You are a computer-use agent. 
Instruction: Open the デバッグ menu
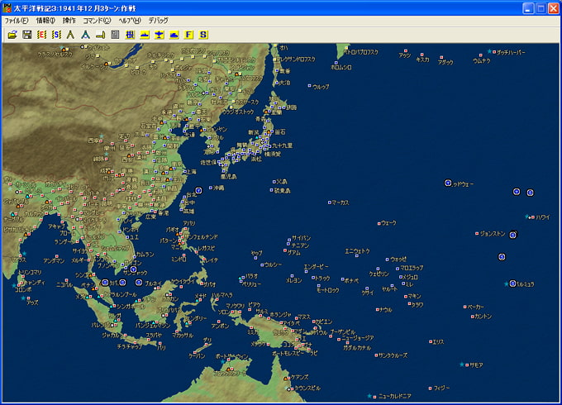158,21
